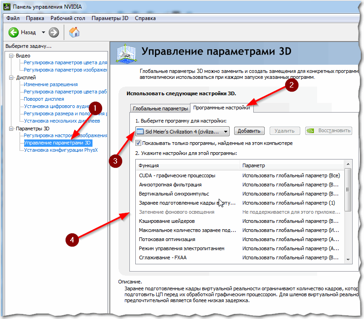This screenshot has width=364, height=319.
Task: Open the Back history dropdown arrow
Action: tap(43, 32)
